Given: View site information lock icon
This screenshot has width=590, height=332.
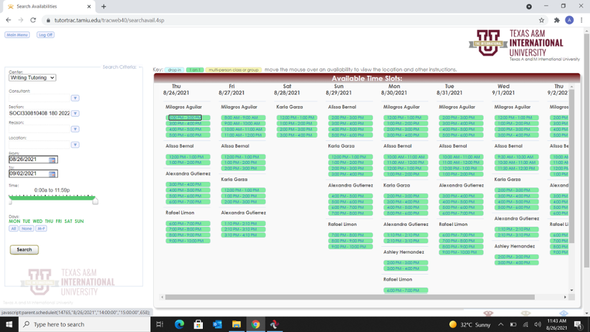Looking at the screenshot, I should (x=48, y=20).
